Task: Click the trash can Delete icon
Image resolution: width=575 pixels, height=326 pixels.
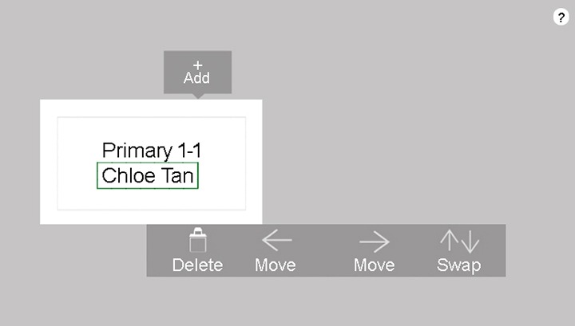Action: [197, 242]
